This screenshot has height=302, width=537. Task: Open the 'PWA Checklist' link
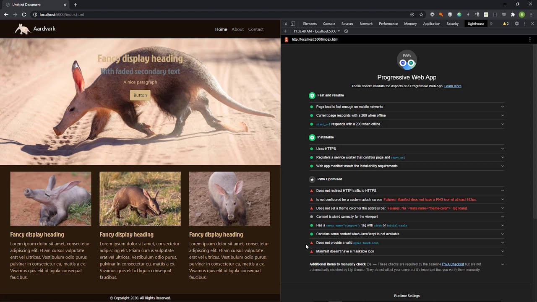point(453,264)
